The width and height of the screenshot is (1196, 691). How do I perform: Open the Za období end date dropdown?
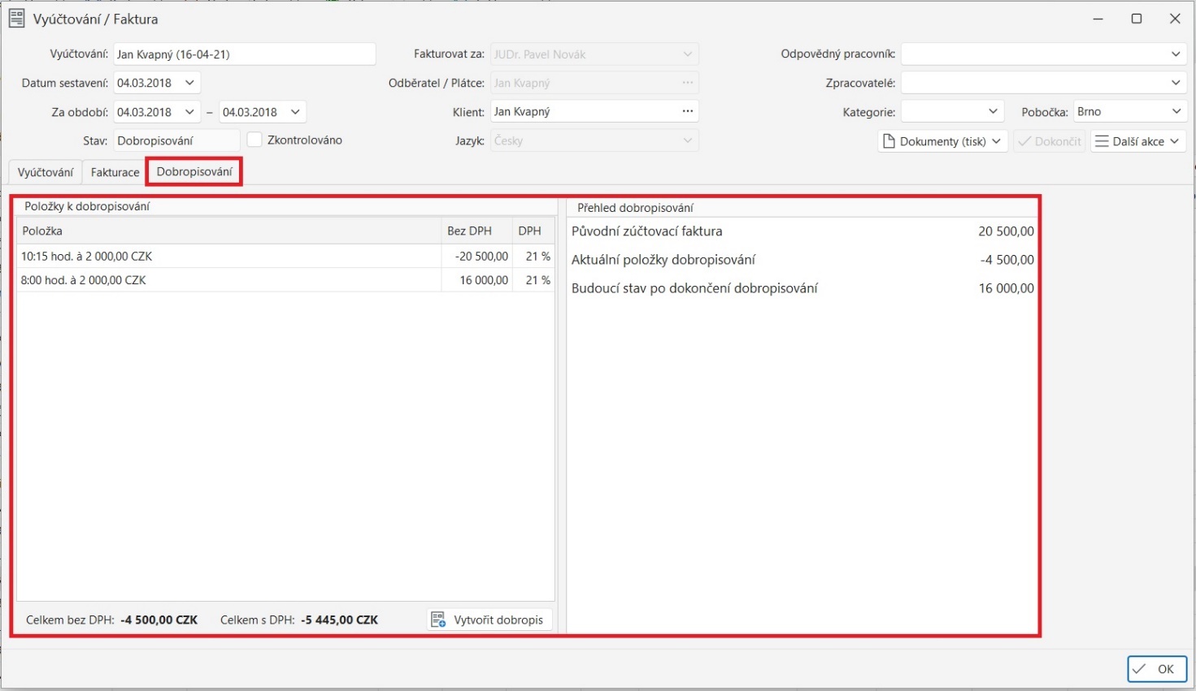click(294, 111)
